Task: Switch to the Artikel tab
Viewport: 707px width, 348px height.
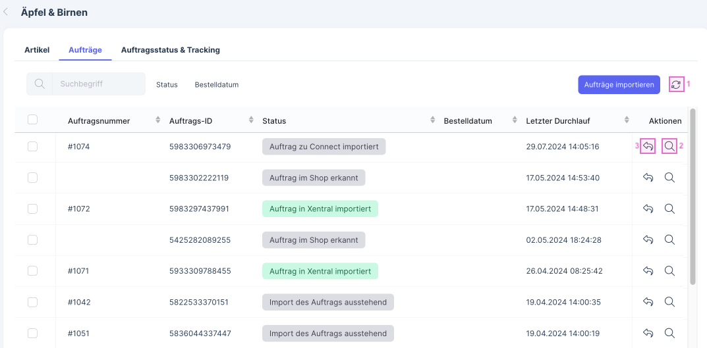Action: tap(37, 50)
